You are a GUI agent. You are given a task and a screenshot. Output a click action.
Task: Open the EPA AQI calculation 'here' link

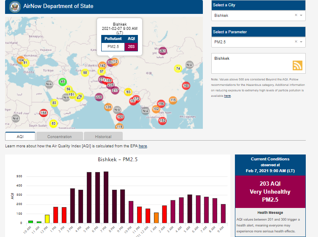pyautogui.click(x=143, y=146)
